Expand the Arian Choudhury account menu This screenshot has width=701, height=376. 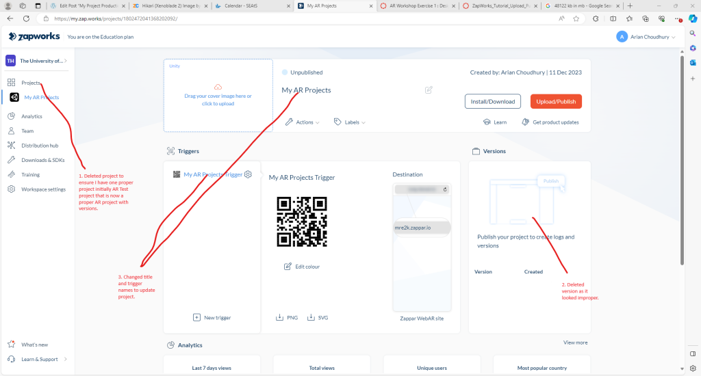coord(646,37)
